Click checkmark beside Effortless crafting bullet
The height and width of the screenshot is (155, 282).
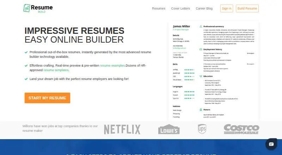pos(26,66)
